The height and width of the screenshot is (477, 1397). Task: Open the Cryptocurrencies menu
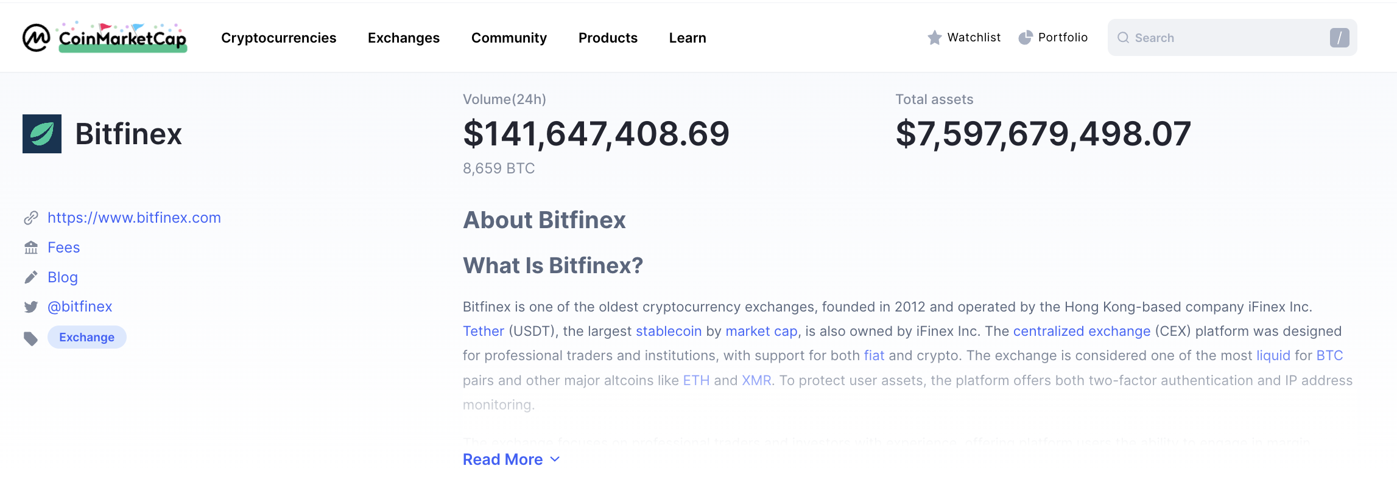click(278, 38)
